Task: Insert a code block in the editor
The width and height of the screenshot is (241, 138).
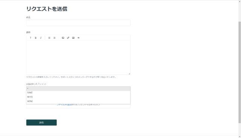Action: tap(63, 38)
